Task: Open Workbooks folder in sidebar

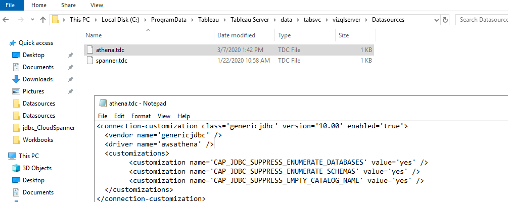Action: tap(37, 140)
